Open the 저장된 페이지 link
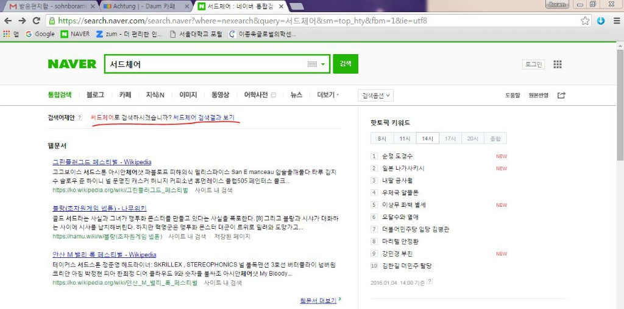The width and height of the screenshot is (624, 309). pos(232,237)
